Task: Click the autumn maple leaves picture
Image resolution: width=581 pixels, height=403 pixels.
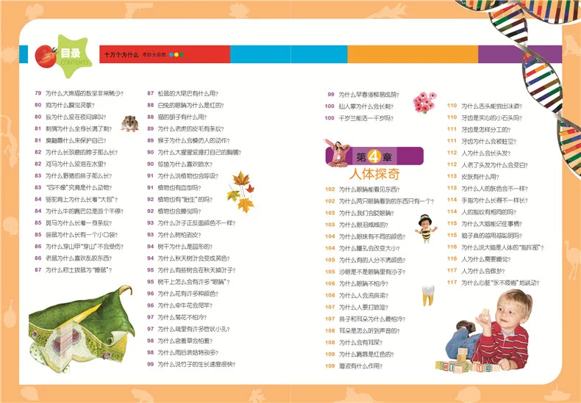Action: [x=240, y=192]
